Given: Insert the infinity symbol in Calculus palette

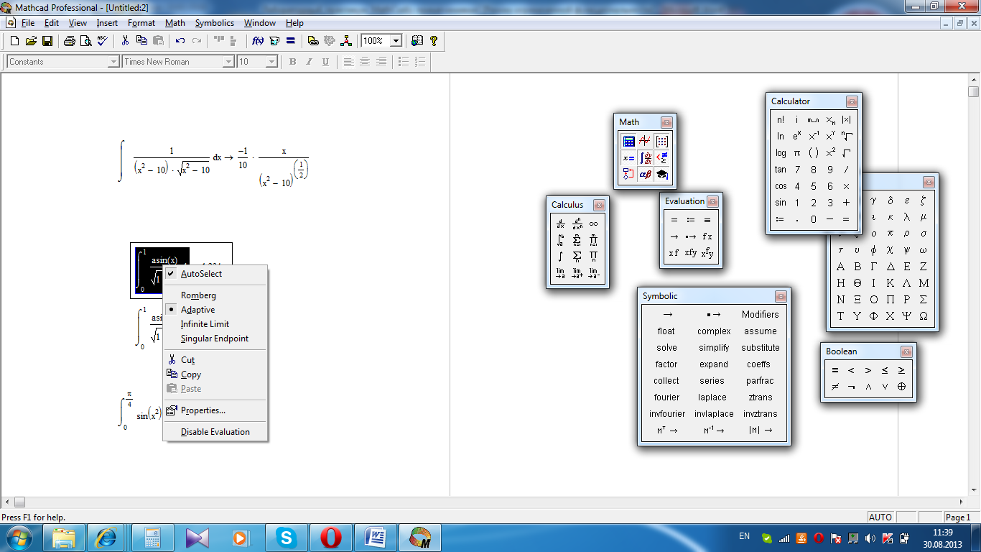Looking at the screenshot, I should coord(593,224).
